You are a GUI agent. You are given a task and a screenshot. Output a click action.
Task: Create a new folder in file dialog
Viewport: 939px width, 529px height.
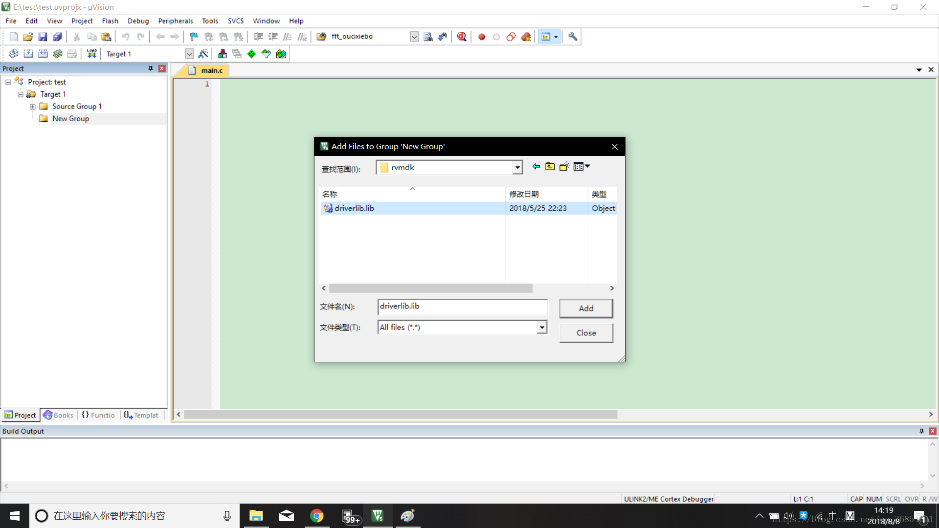click(564, 167)
